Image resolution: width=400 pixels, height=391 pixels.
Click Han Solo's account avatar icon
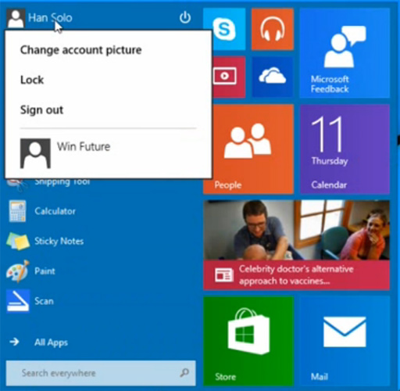[x=16, y=18]
